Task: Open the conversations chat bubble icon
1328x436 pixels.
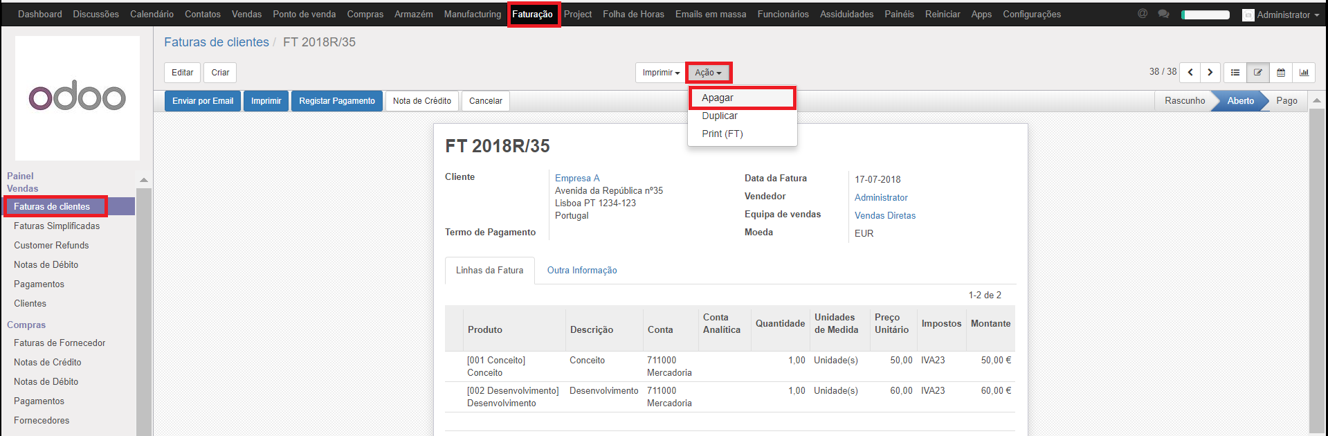Action: [x=1164, y=14]
